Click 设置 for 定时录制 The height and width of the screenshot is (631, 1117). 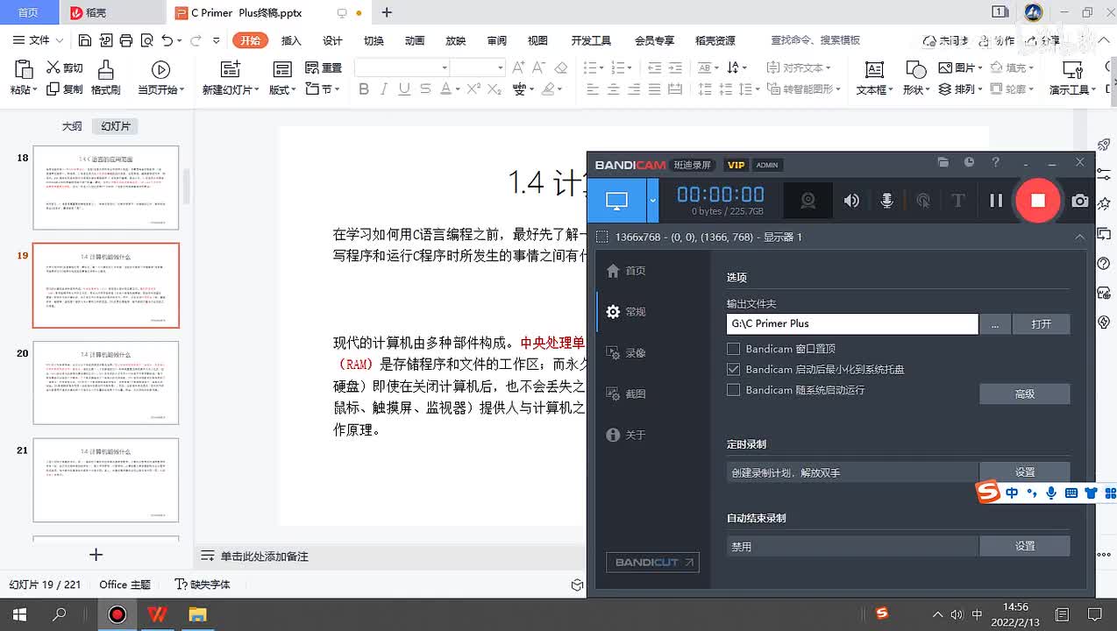(1024, 472)
